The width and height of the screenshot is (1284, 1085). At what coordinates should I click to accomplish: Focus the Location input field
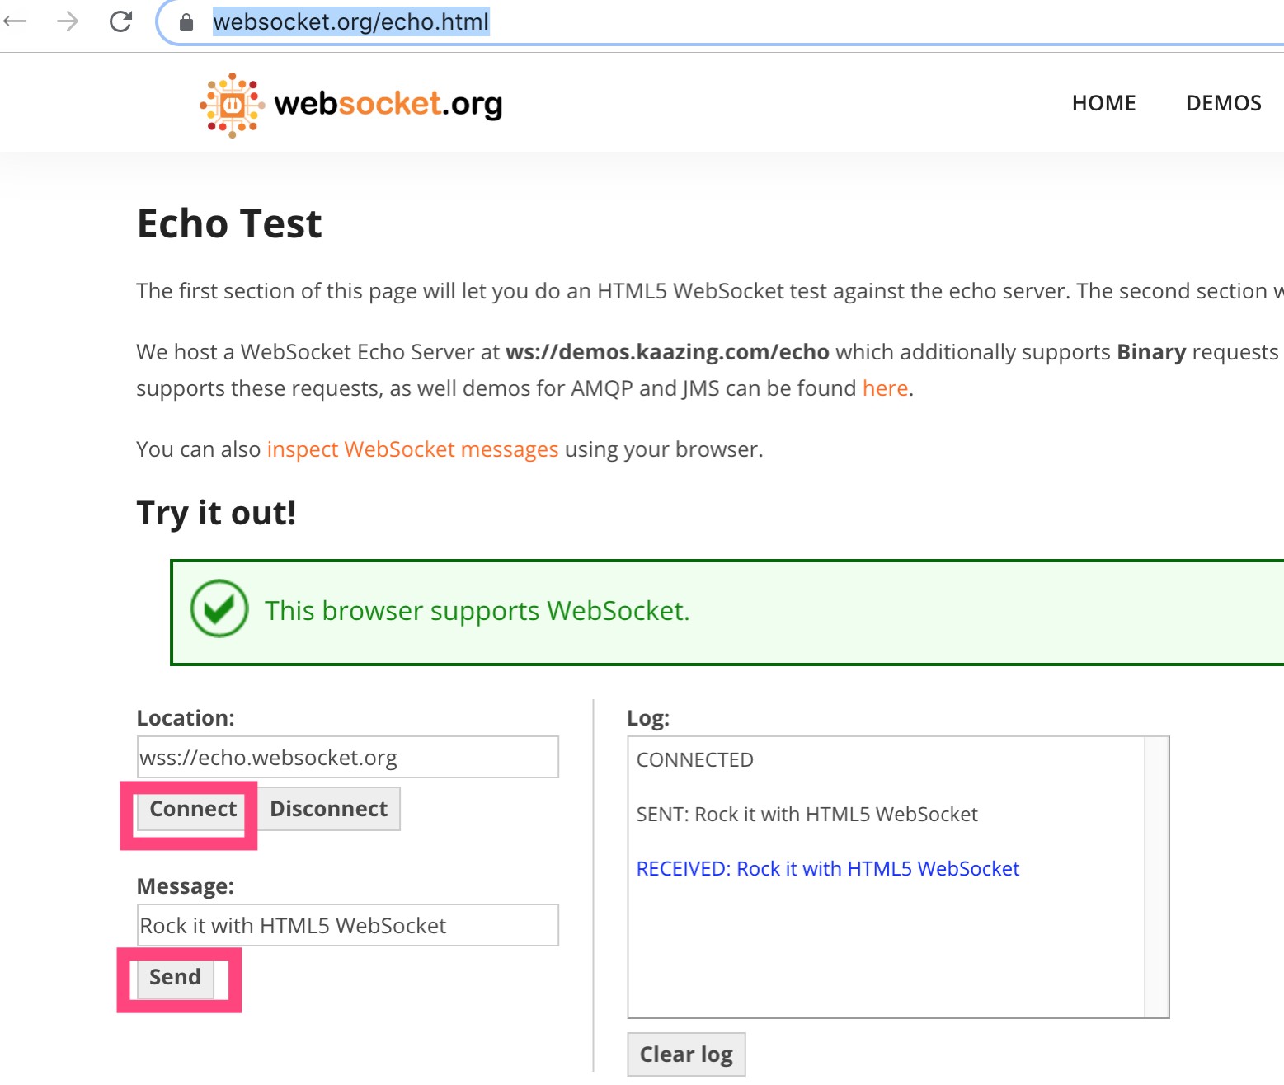point(348,757)
